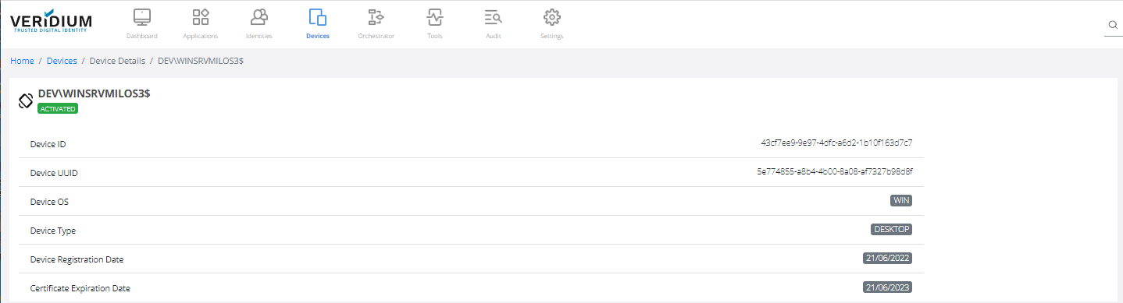This screenshot has height=303, width=1123.
Task: Click the Veridium logo
Action: pyautogui.click(x=51, y=21)
